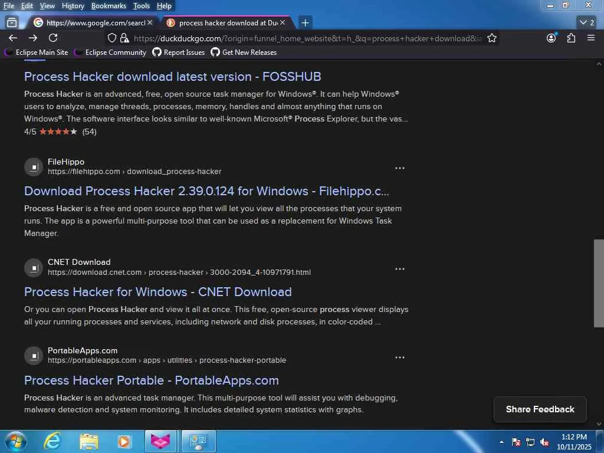This screenshot has width=604, height=453.
Task: Bookmark this page with the star icon
Action: point(492,38)
